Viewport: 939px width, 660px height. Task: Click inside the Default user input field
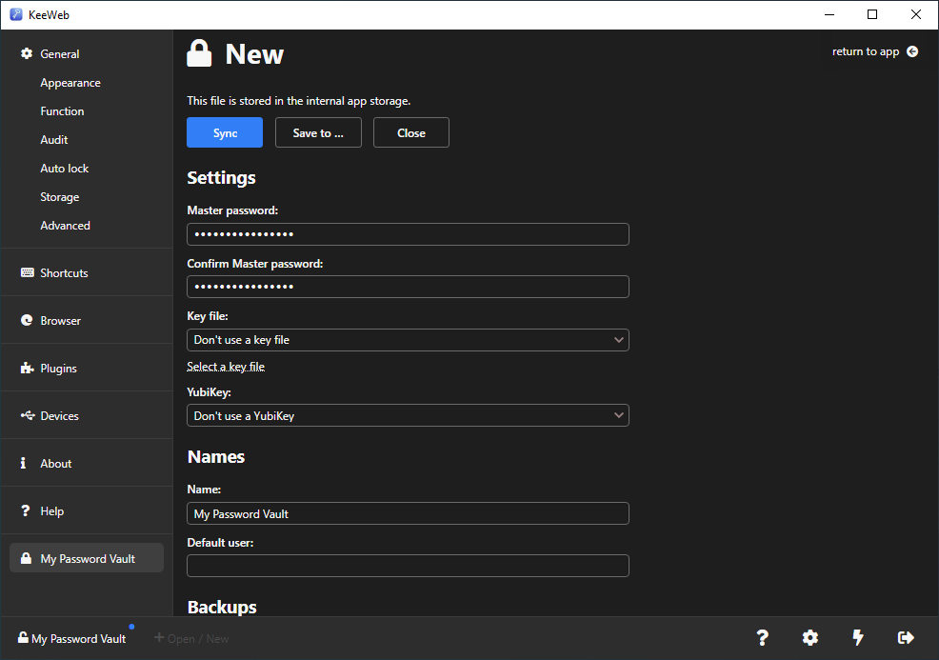[408, 566]
